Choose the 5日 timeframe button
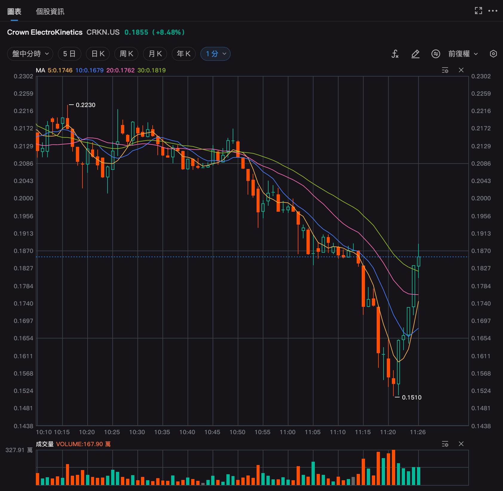The height and width of the screenshot is (491, 503). pyautogui.click(x=69, y=54)
